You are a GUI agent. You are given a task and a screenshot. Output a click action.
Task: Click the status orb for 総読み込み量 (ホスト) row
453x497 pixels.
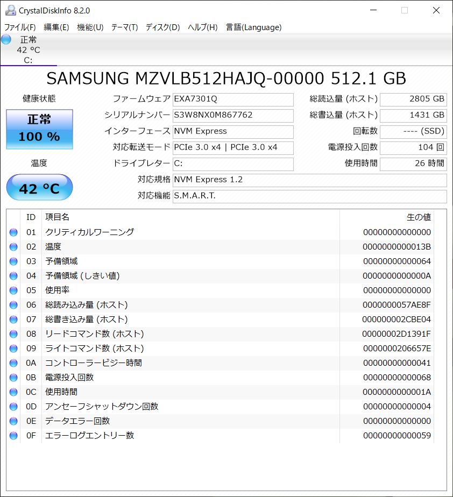pyautogui.click(x=13, y=305)
